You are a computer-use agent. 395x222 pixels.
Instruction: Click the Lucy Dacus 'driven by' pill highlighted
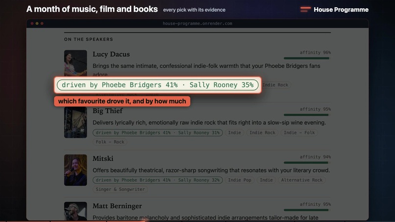point(158,85)
